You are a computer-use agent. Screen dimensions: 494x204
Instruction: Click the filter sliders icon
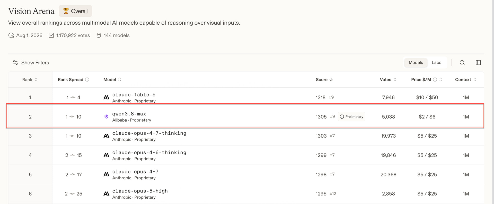[15, 63]
